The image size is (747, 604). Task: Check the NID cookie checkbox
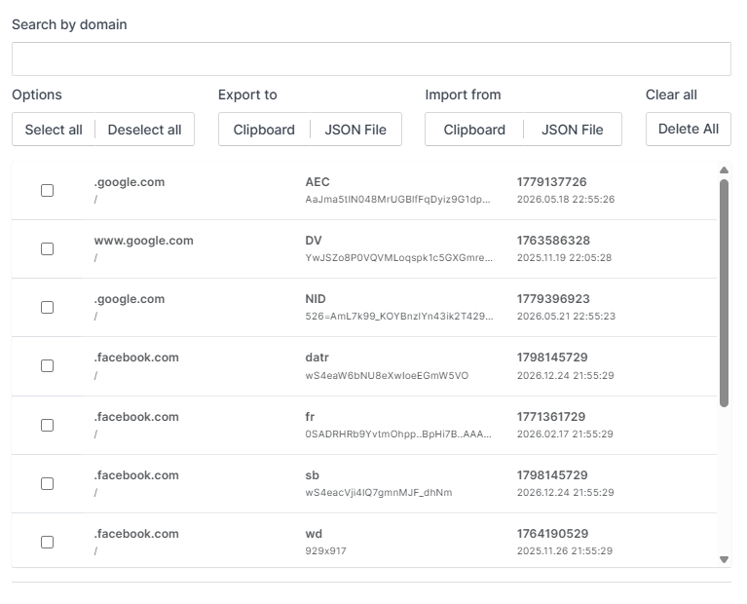click(x=47, y=308)
